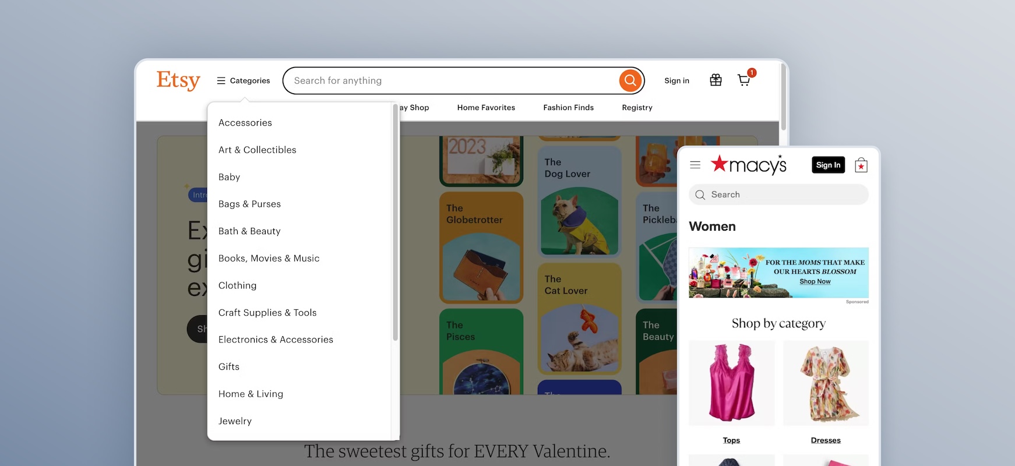This screenshot has width=1015, height=466.
Task: Open the Home Favorites tab
Action: 486,108
